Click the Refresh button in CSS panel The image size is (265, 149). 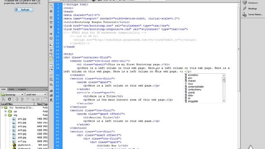tap(24, 10)
